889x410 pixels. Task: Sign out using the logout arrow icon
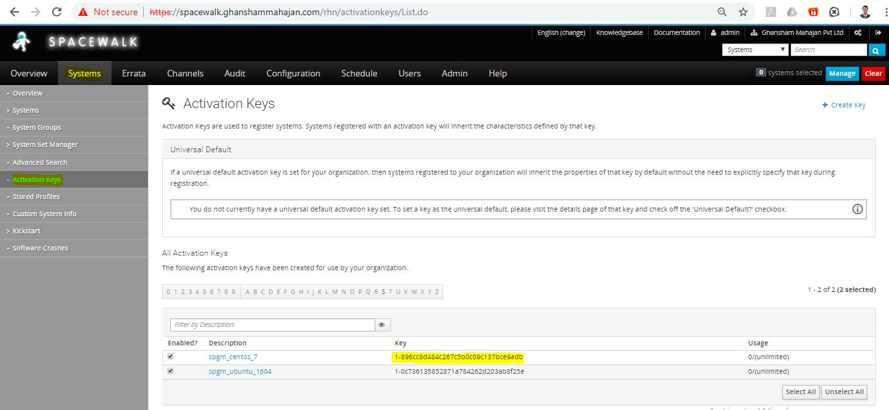878,32
